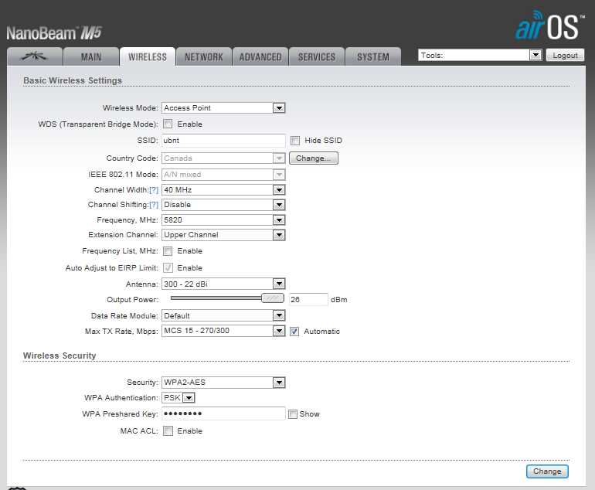Expand the Tools dropdown
The image size is (595, 490).
[x=480, y=56]
